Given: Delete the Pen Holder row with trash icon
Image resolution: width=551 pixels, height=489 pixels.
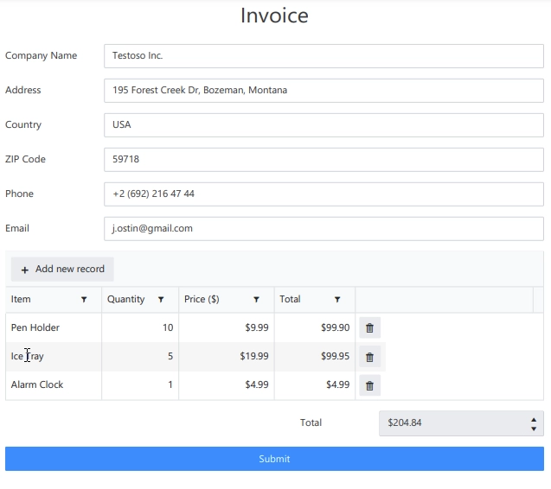Looking at the screenshot, I should [x=369, y=328].
